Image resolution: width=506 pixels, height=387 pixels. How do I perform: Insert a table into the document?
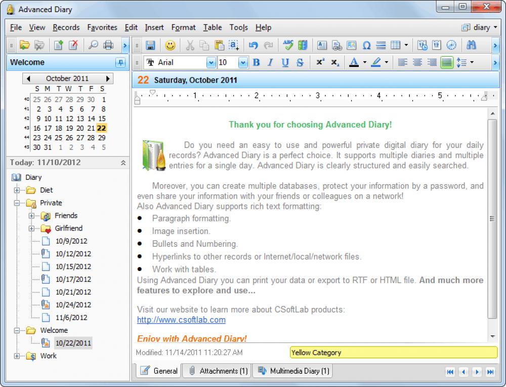[x=395, y=45]
